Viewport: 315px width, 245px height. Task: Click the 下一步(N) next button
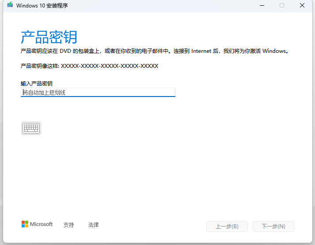273,226
